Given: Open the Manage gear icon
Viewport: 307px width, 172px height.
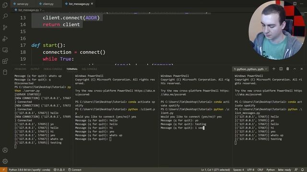Looking at the screenshot, I should (5, 161).
